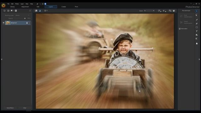Open the Edit menu in the menu bar

pyautogui.click(x=12, y=4)
